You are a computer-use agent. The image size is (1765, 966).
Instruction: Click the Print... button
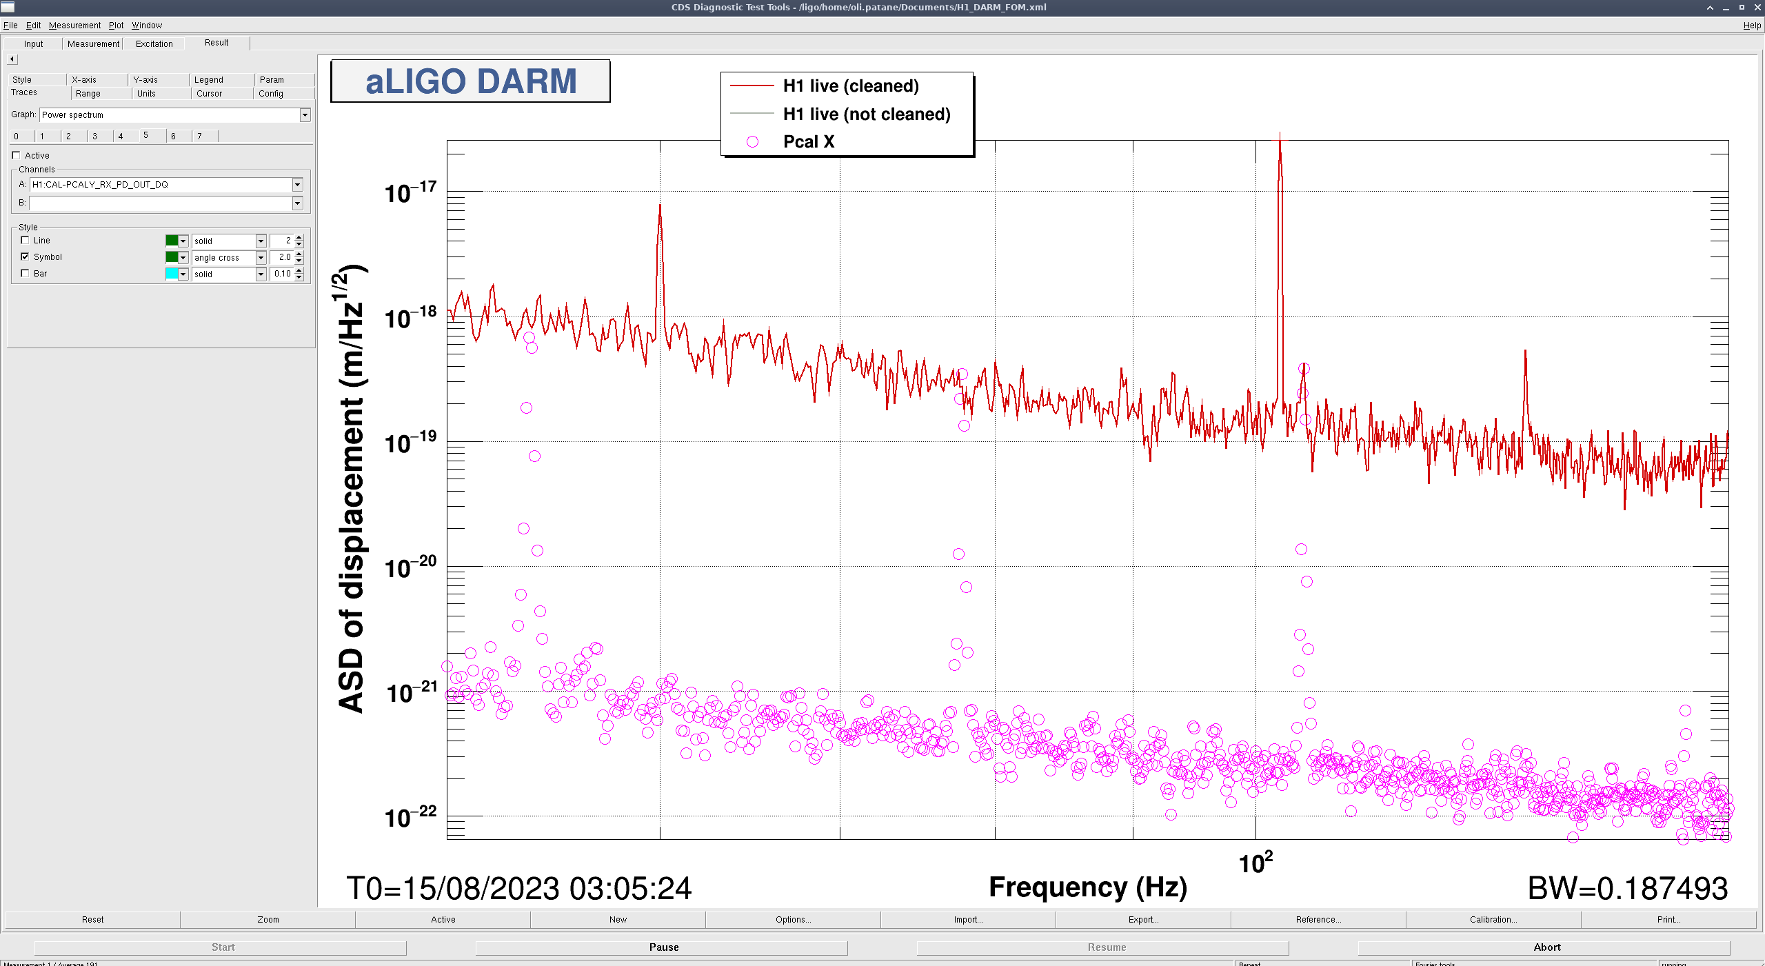click(x=1669, y=920)
